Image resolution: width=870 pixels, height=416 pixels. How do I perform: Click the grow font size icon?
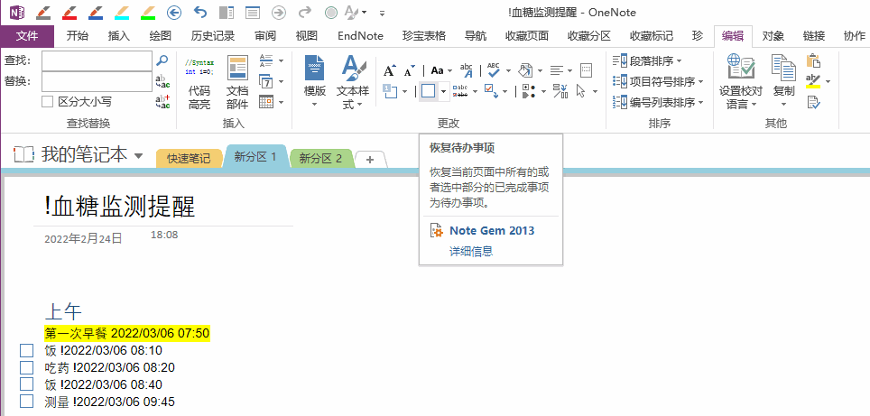point(390,70)
